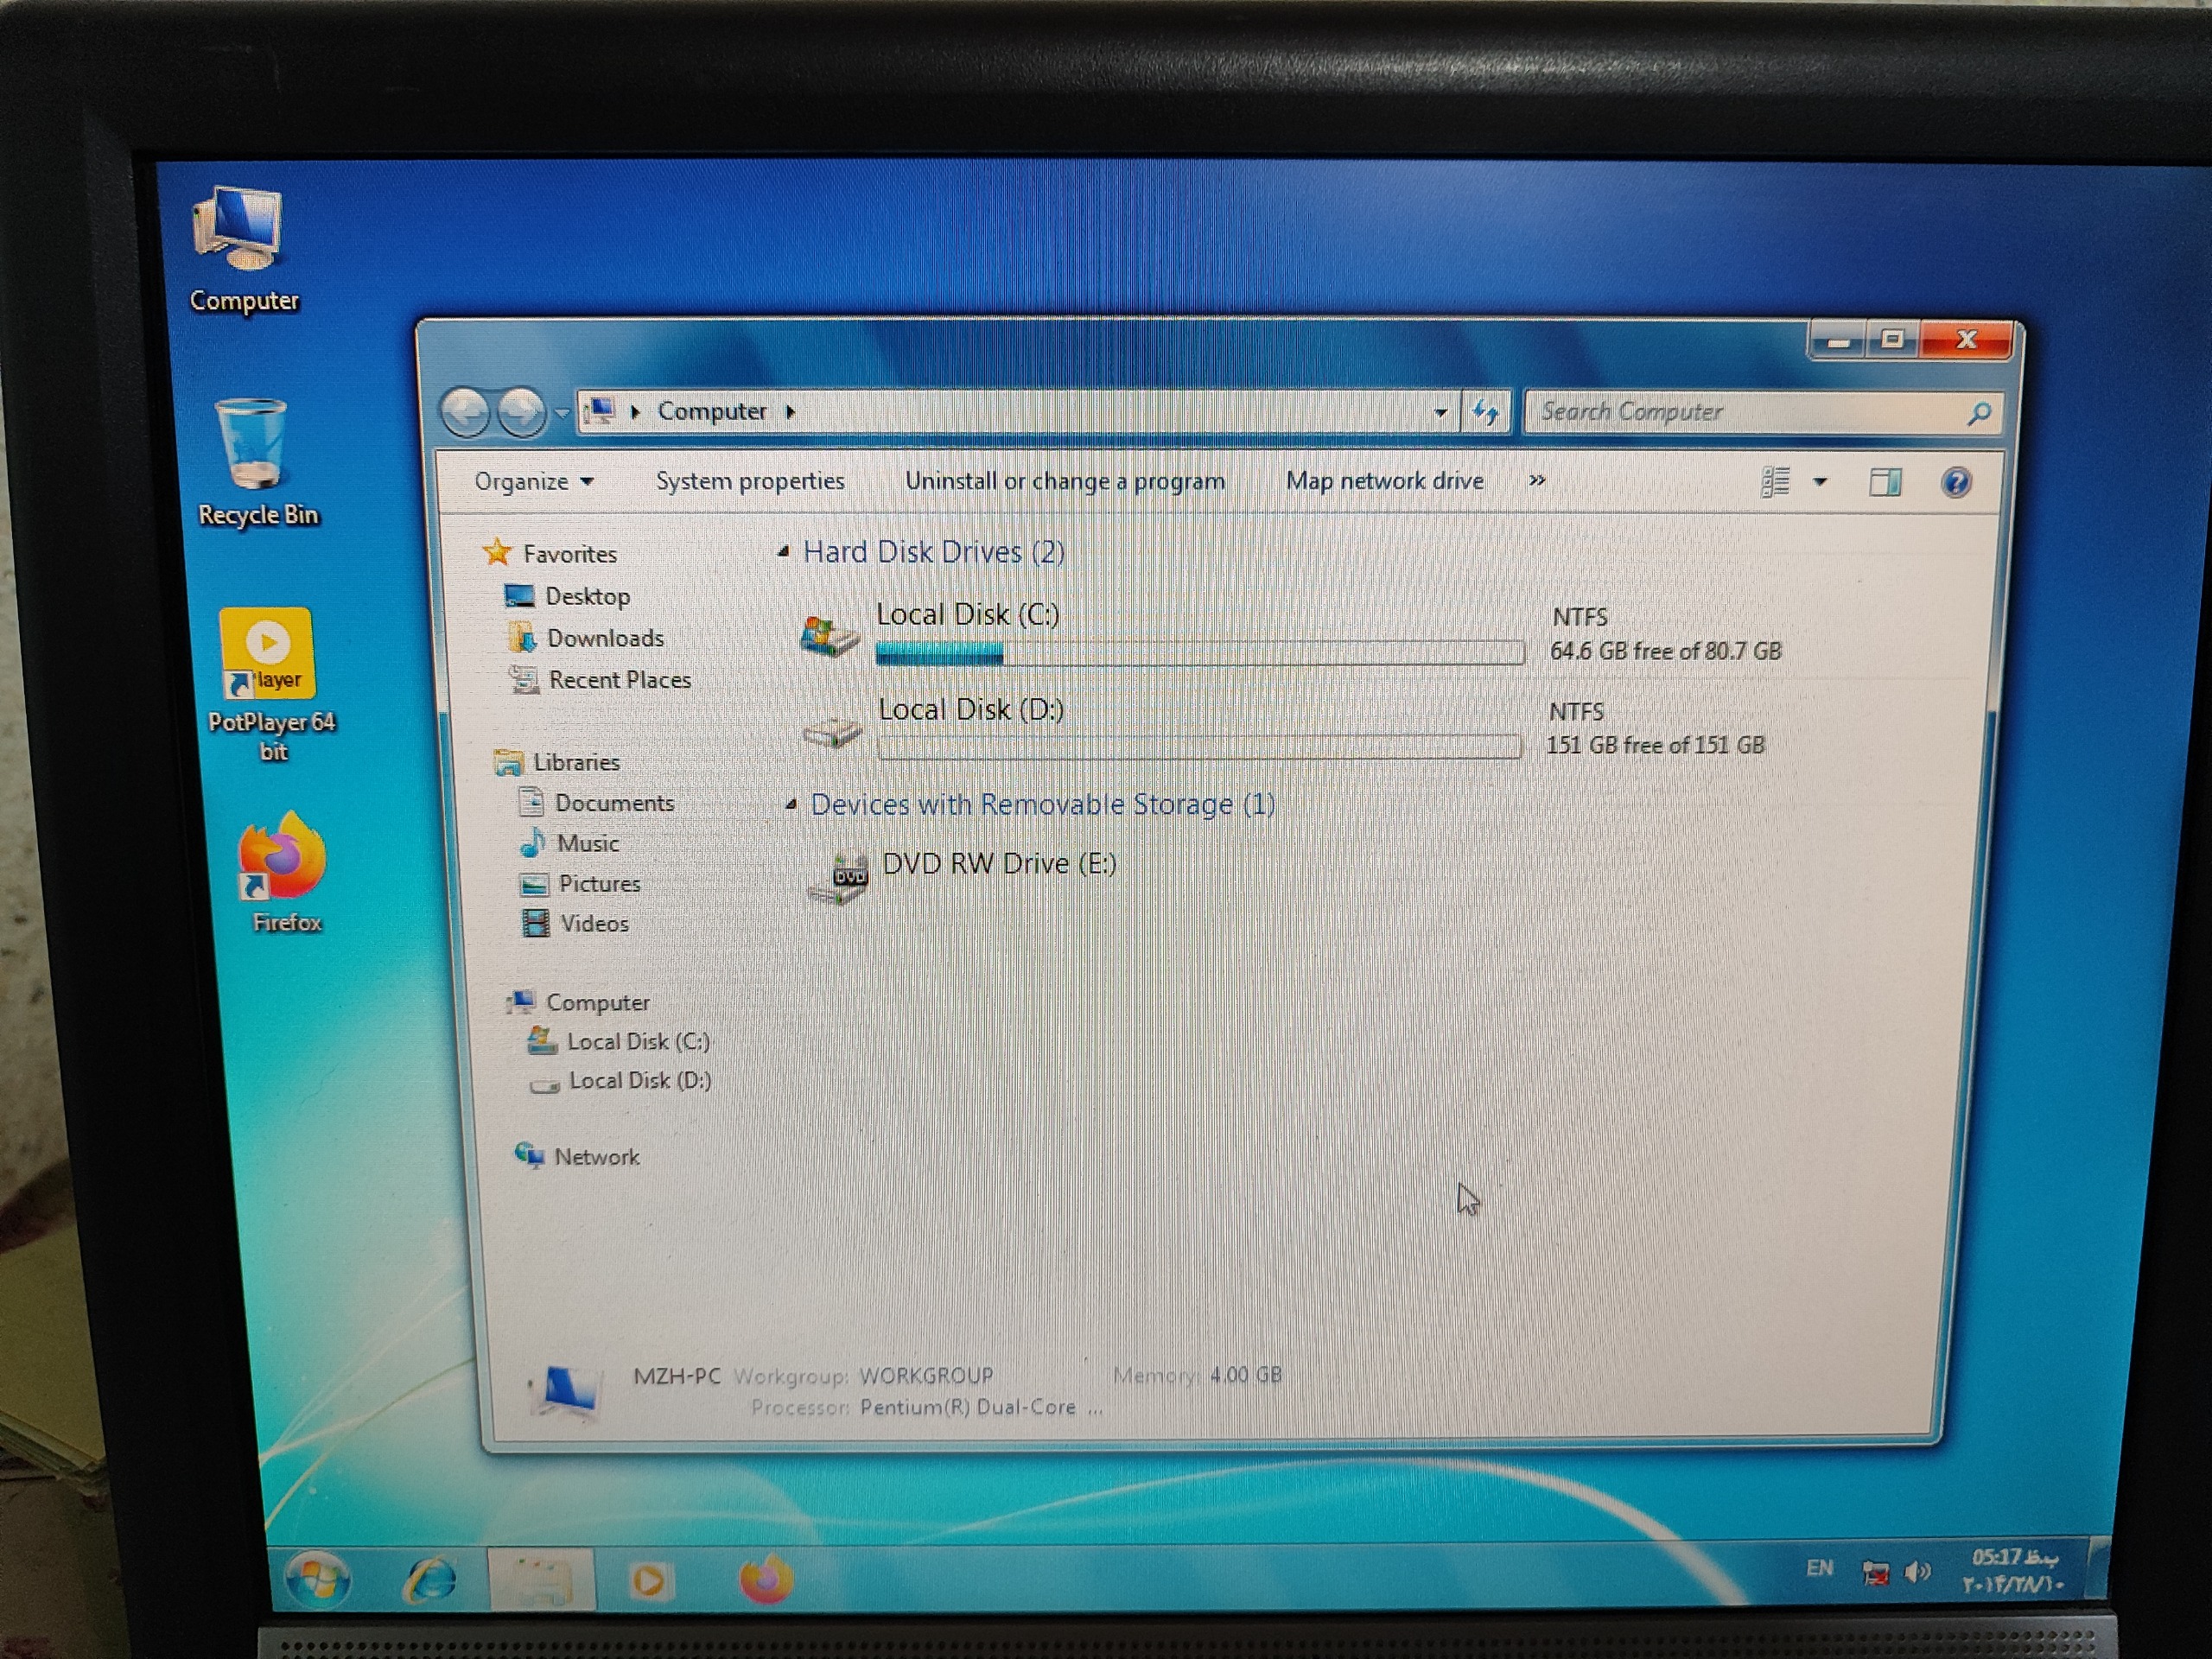Click the search magnifier icon
Viewport: 2212px width, 1659px height.
click(x=1978, y=413)
